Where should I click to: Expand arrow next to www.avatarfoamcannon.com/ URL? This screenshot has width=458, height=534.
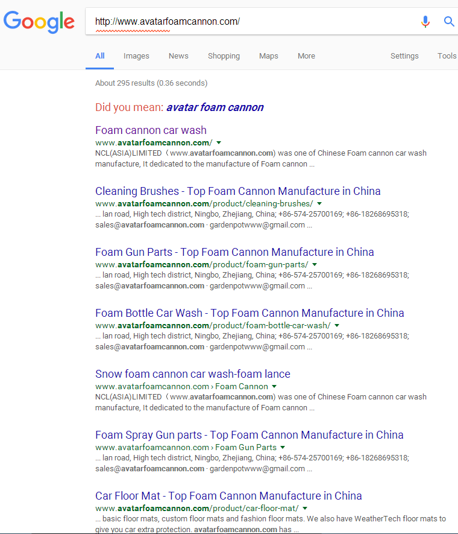(219, 142)
